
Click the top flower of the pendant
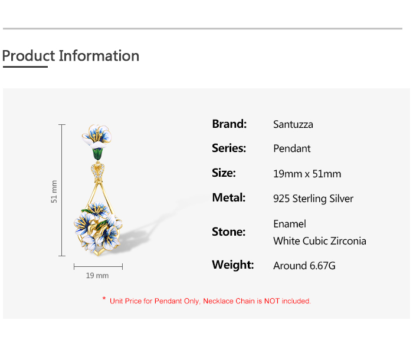pyautogui.click(x=97, y=137)
